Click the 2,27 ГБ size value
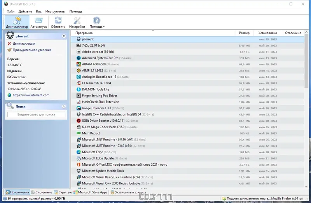This screenshot has width=311, height=203. tap(245, 165)
